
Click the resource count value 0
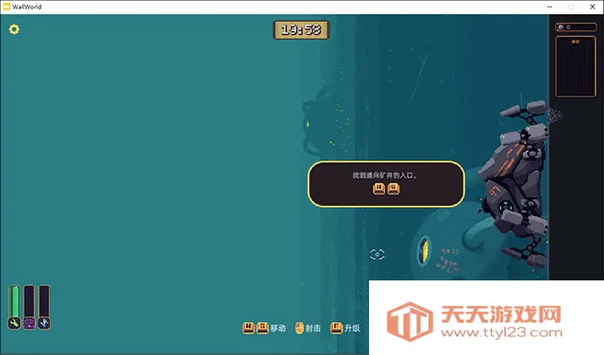pos(568,27)
